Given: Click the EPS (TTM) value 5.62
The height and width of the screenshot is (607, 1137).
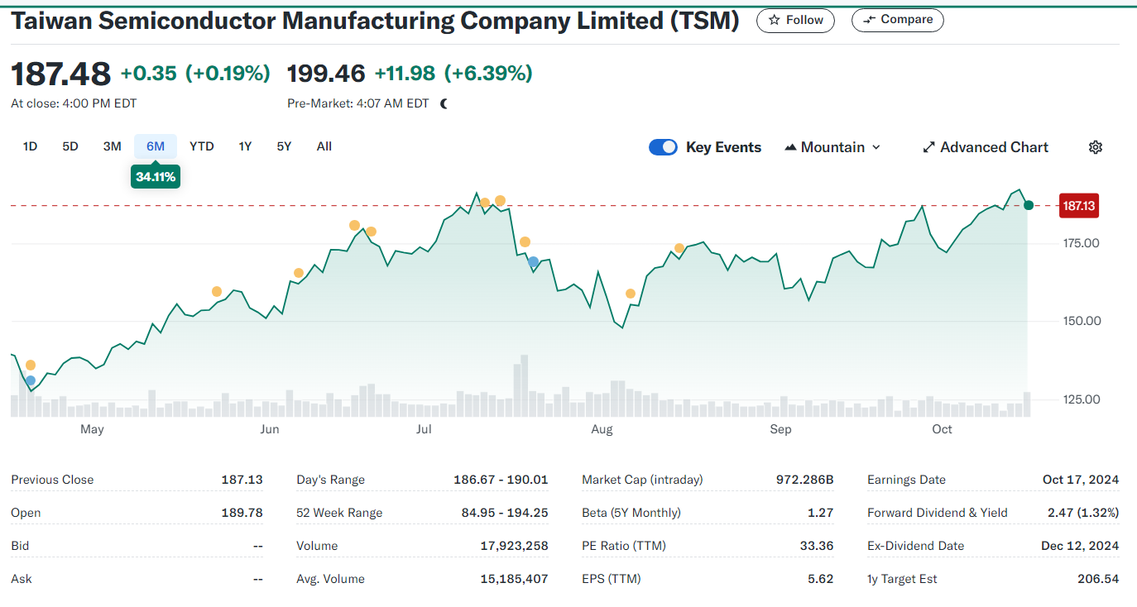Looking at the screenshot, I should point(820,579).
